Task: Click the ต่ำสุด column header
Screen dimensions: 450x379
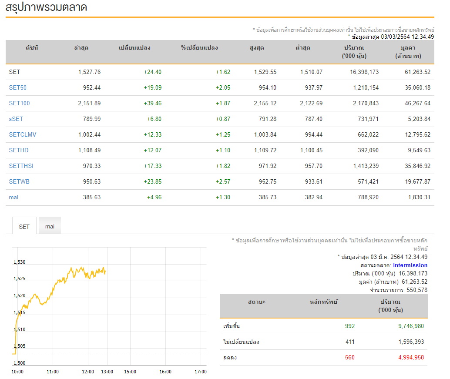Action: pyautogui.click(x=303, y=47)
